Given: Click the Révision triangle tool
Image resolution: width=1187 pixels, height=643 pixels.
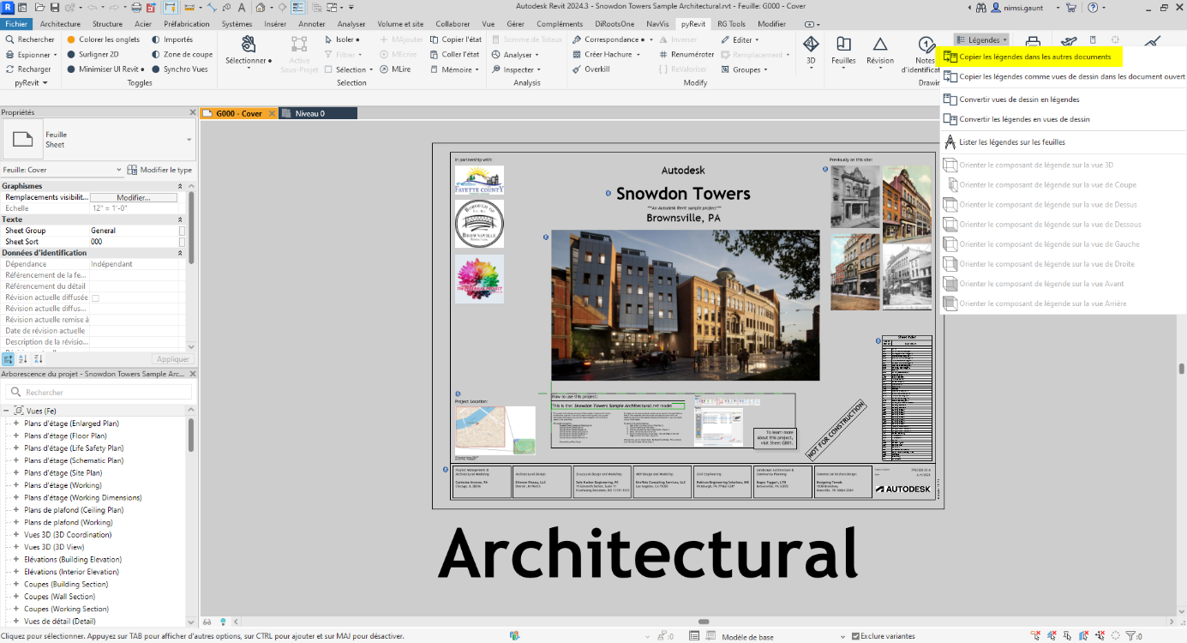Looking at the screenshot, I should (x=880, y=51).
